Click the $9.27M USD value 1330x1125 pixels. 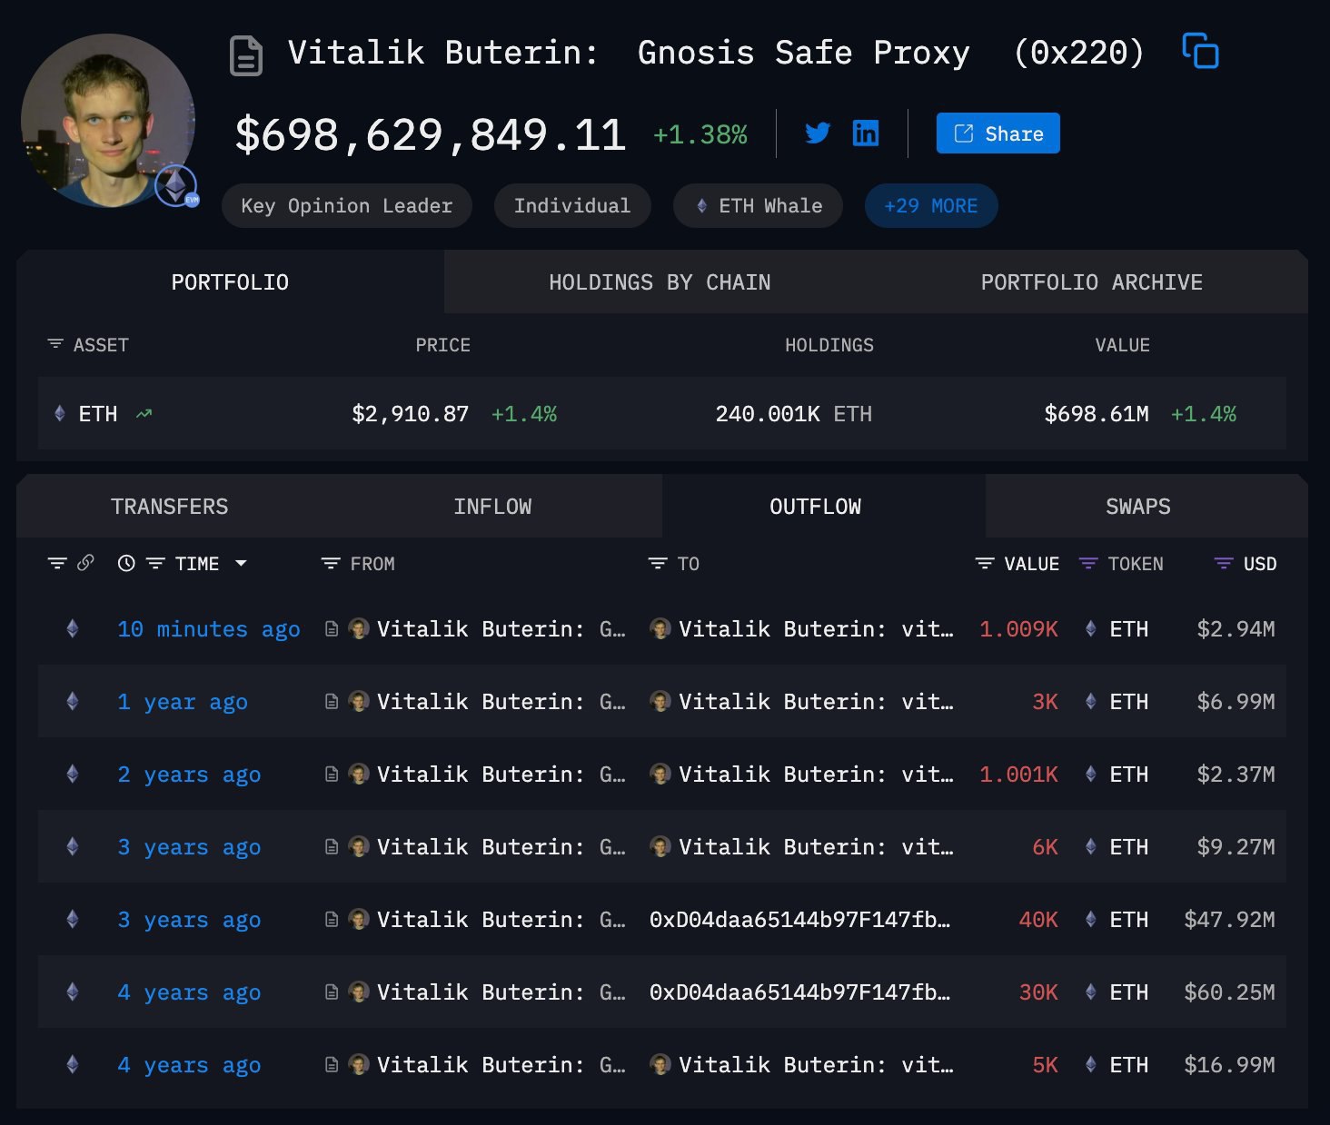coord(1236,847)
